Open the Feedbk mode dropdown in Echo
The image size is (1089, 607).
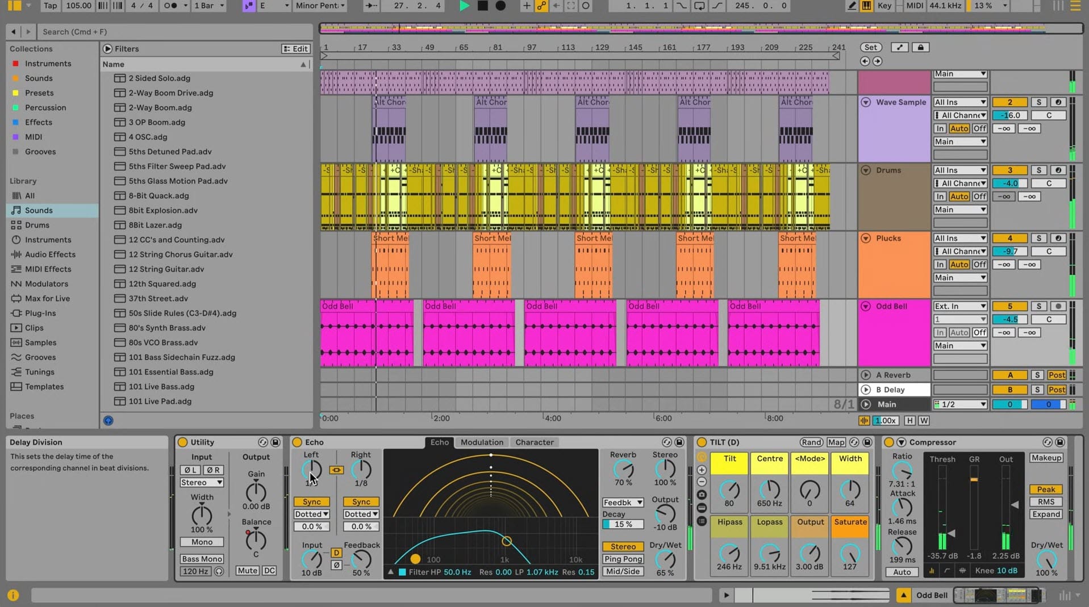tap(623, 502)
